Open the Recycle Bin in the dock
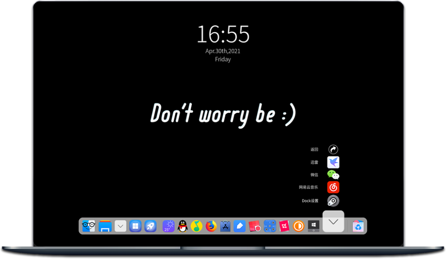The image size is (446, 259). click(358, 226)
